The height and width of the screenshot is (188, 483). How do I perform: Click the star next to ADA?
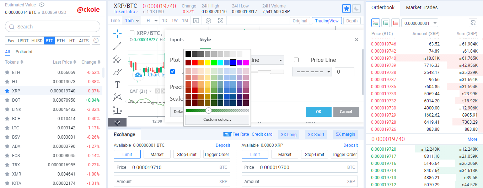pyautogui.click(x=7, y=146)
